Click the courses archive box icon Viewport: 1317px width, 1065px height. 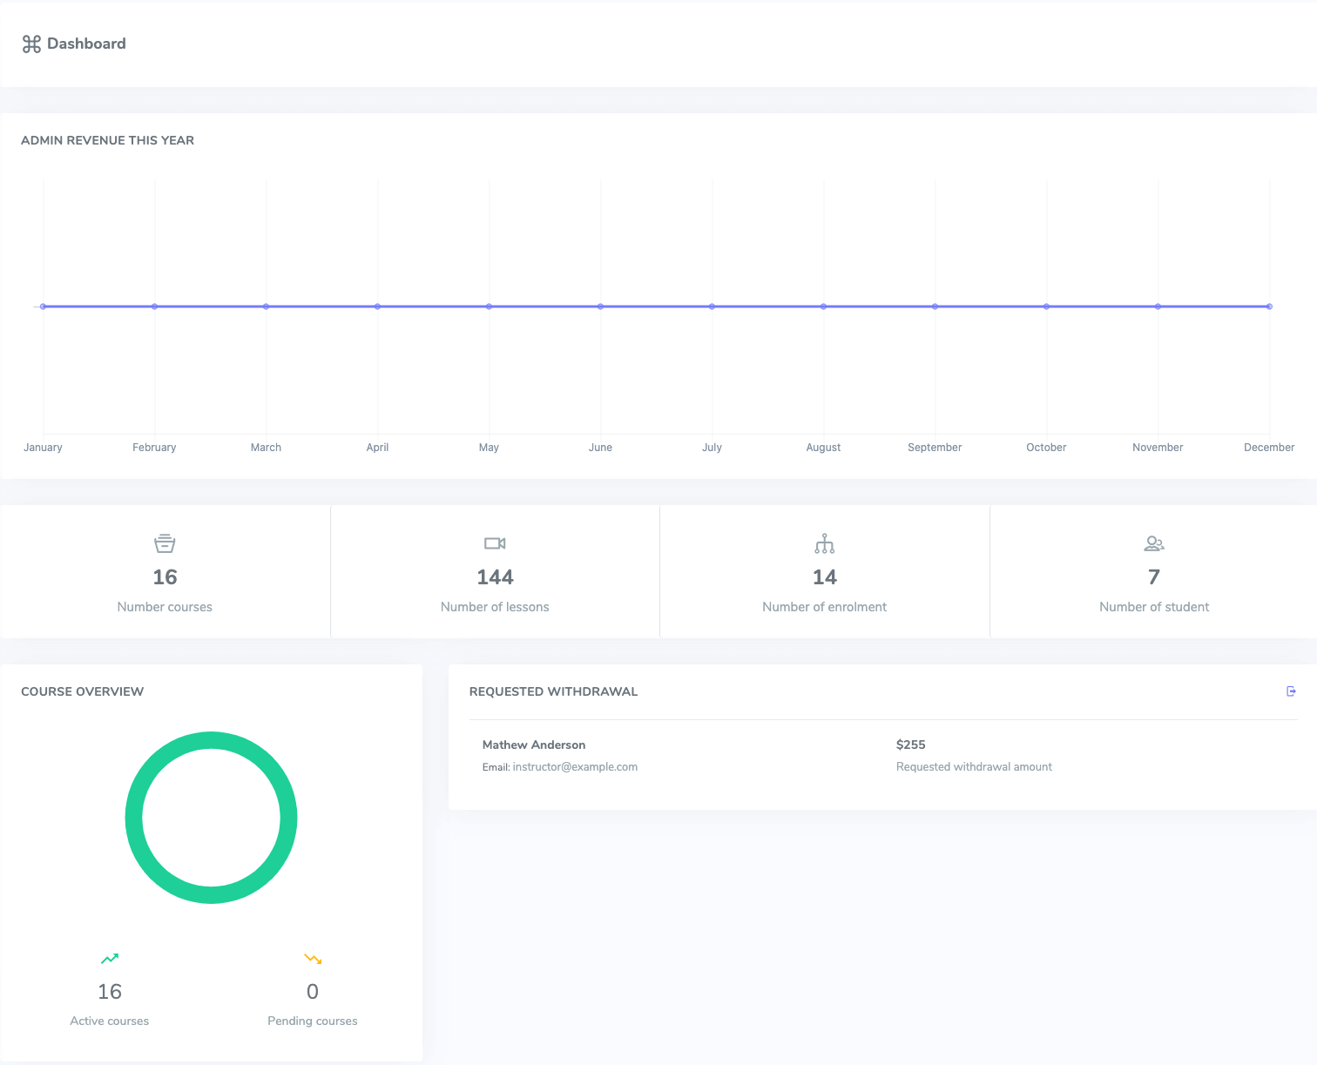[x=165, y=543]
